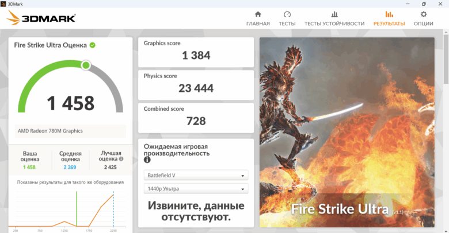Click the Fire Strike Ultra artwork image

(x=347, y=133)
